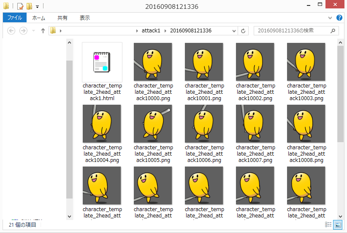
Task: Open the 表示 ribbon tab
Action: [x=84, y=18]
